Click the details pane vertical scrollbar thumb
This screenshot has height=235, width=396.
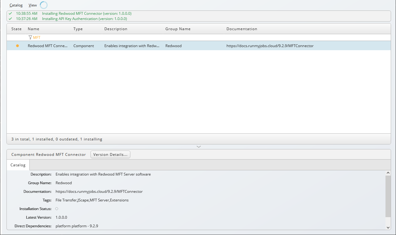(388, 197)
